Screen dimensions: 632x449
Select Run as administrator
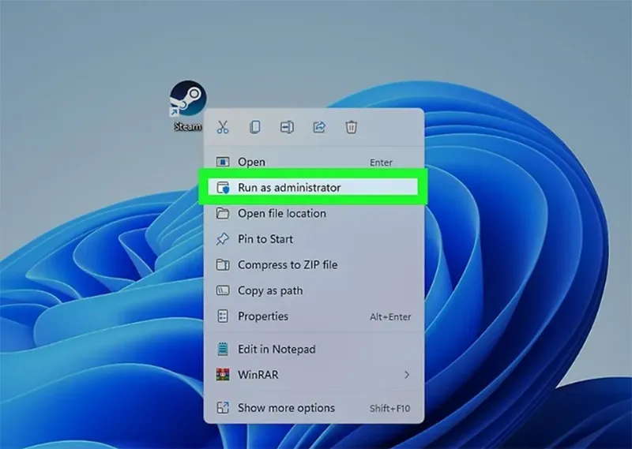[314, 188]
